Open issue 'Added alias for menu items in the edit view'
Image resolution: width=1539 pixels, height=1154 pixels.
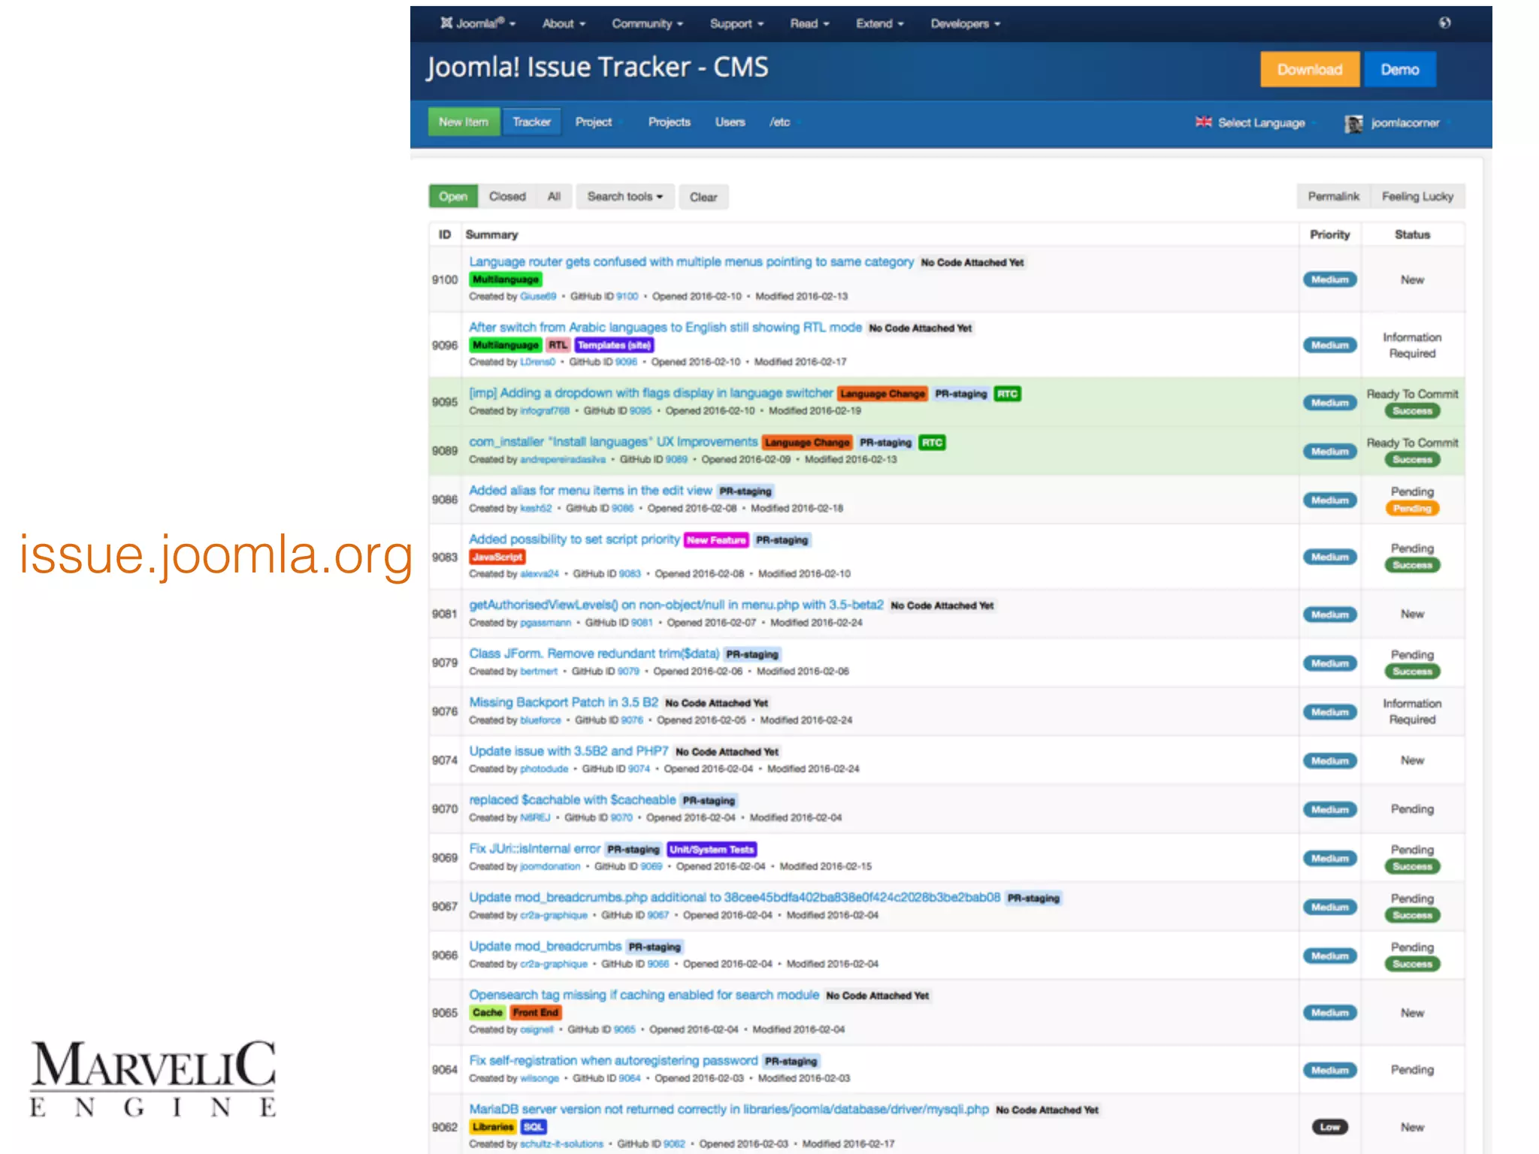coord(590,491)
